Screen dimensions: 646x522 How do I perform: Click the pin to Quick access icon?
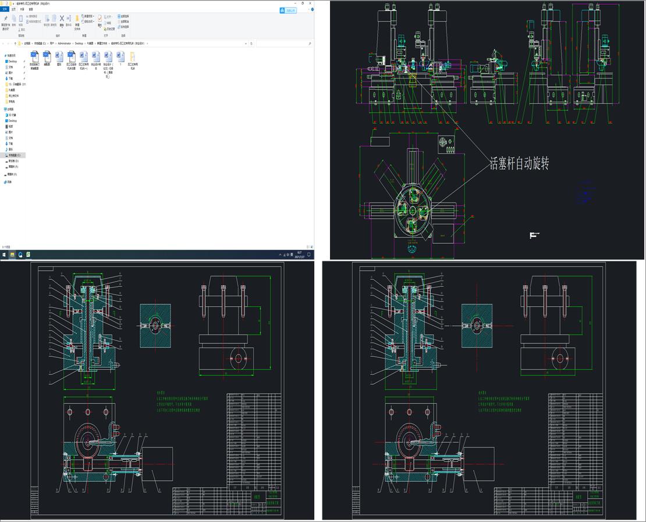click(x=5, y=19)
